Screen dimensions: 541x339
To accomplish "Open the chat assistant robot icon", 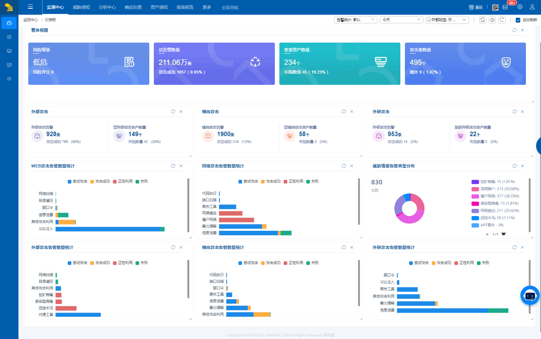I will 530,296.
